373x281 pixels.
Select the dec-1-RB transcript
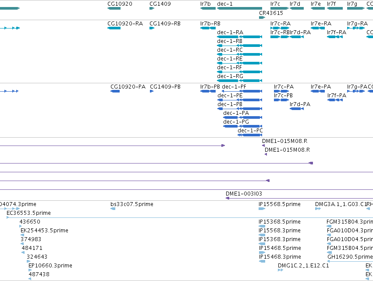[240, 46]
